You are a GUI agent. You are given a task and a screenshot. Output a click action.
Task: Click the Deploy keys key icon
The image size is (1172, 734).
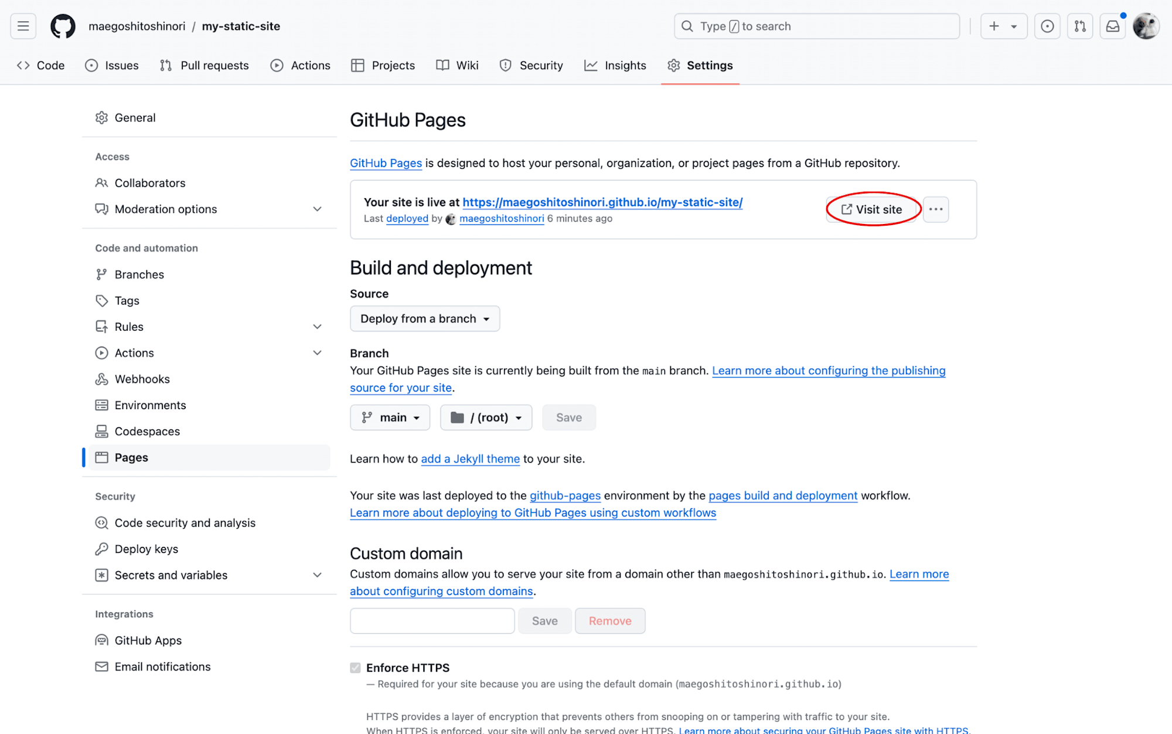click(101, 549)
